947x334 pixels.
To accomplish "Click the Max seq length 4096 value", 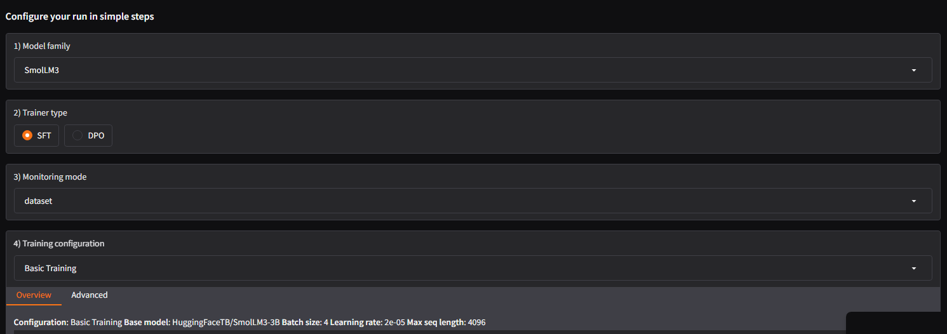I will tap(476, 323).
